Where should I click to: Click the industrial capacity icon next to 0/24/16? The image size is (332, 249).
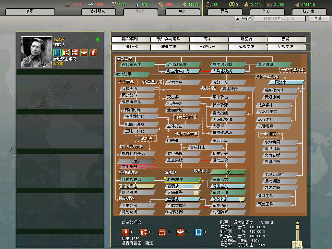pyautogui.click(x=297, y=5)
